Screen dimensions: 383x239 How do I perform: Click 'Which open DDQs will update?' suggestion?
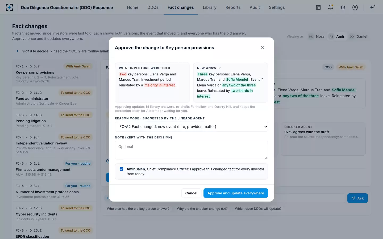coord(258,209)
